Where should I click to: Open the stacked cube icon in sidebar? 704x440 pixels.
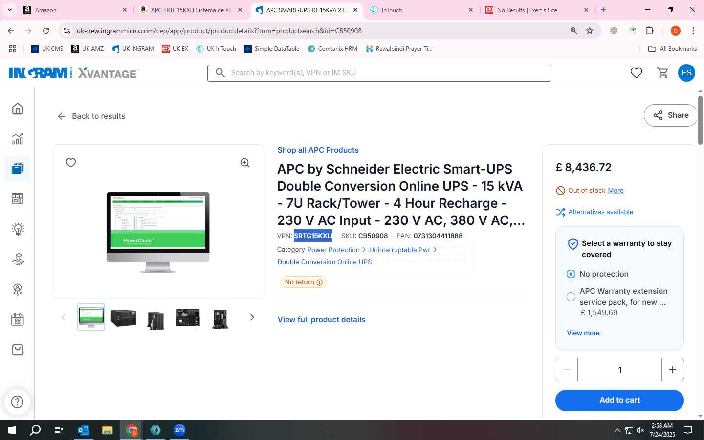pyautogui.click(x=18, y=259)
